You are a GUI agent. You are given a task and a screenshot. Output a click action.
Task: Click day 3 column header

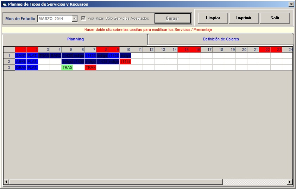(44, 50)
